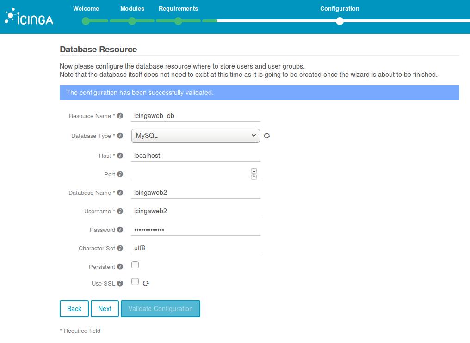Image resolution: width=470 pixels, height=343 pixels.
Task: Focus the Database Name input field
Action: 195,193
